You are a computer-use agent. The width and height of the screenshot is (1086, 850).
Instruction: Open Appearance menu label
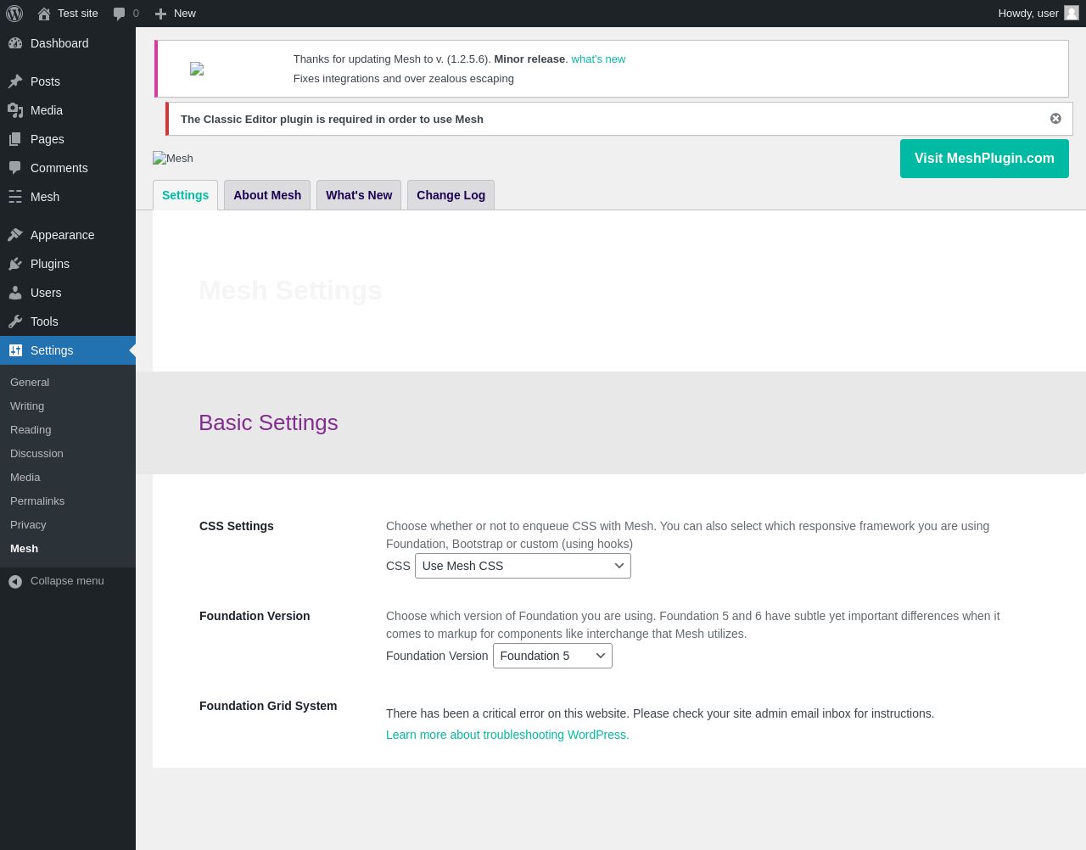pos(63,235)
